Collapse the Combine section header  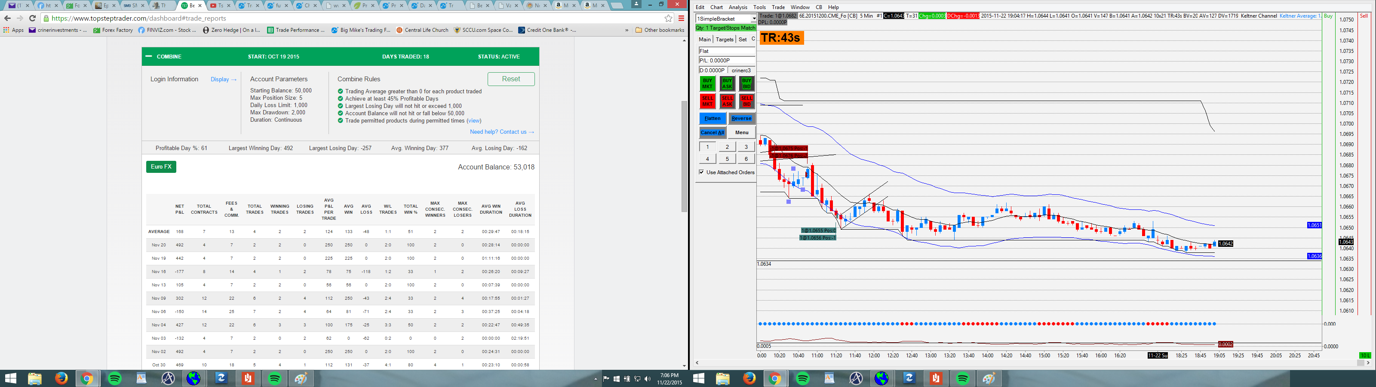[x=148, y=56]
